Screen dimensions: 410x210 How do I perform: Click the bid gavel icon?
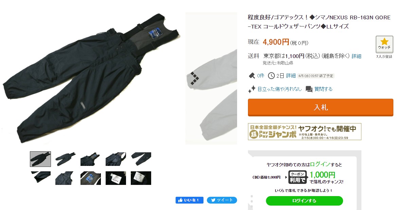pyautogui.click(x=252, y=75)
